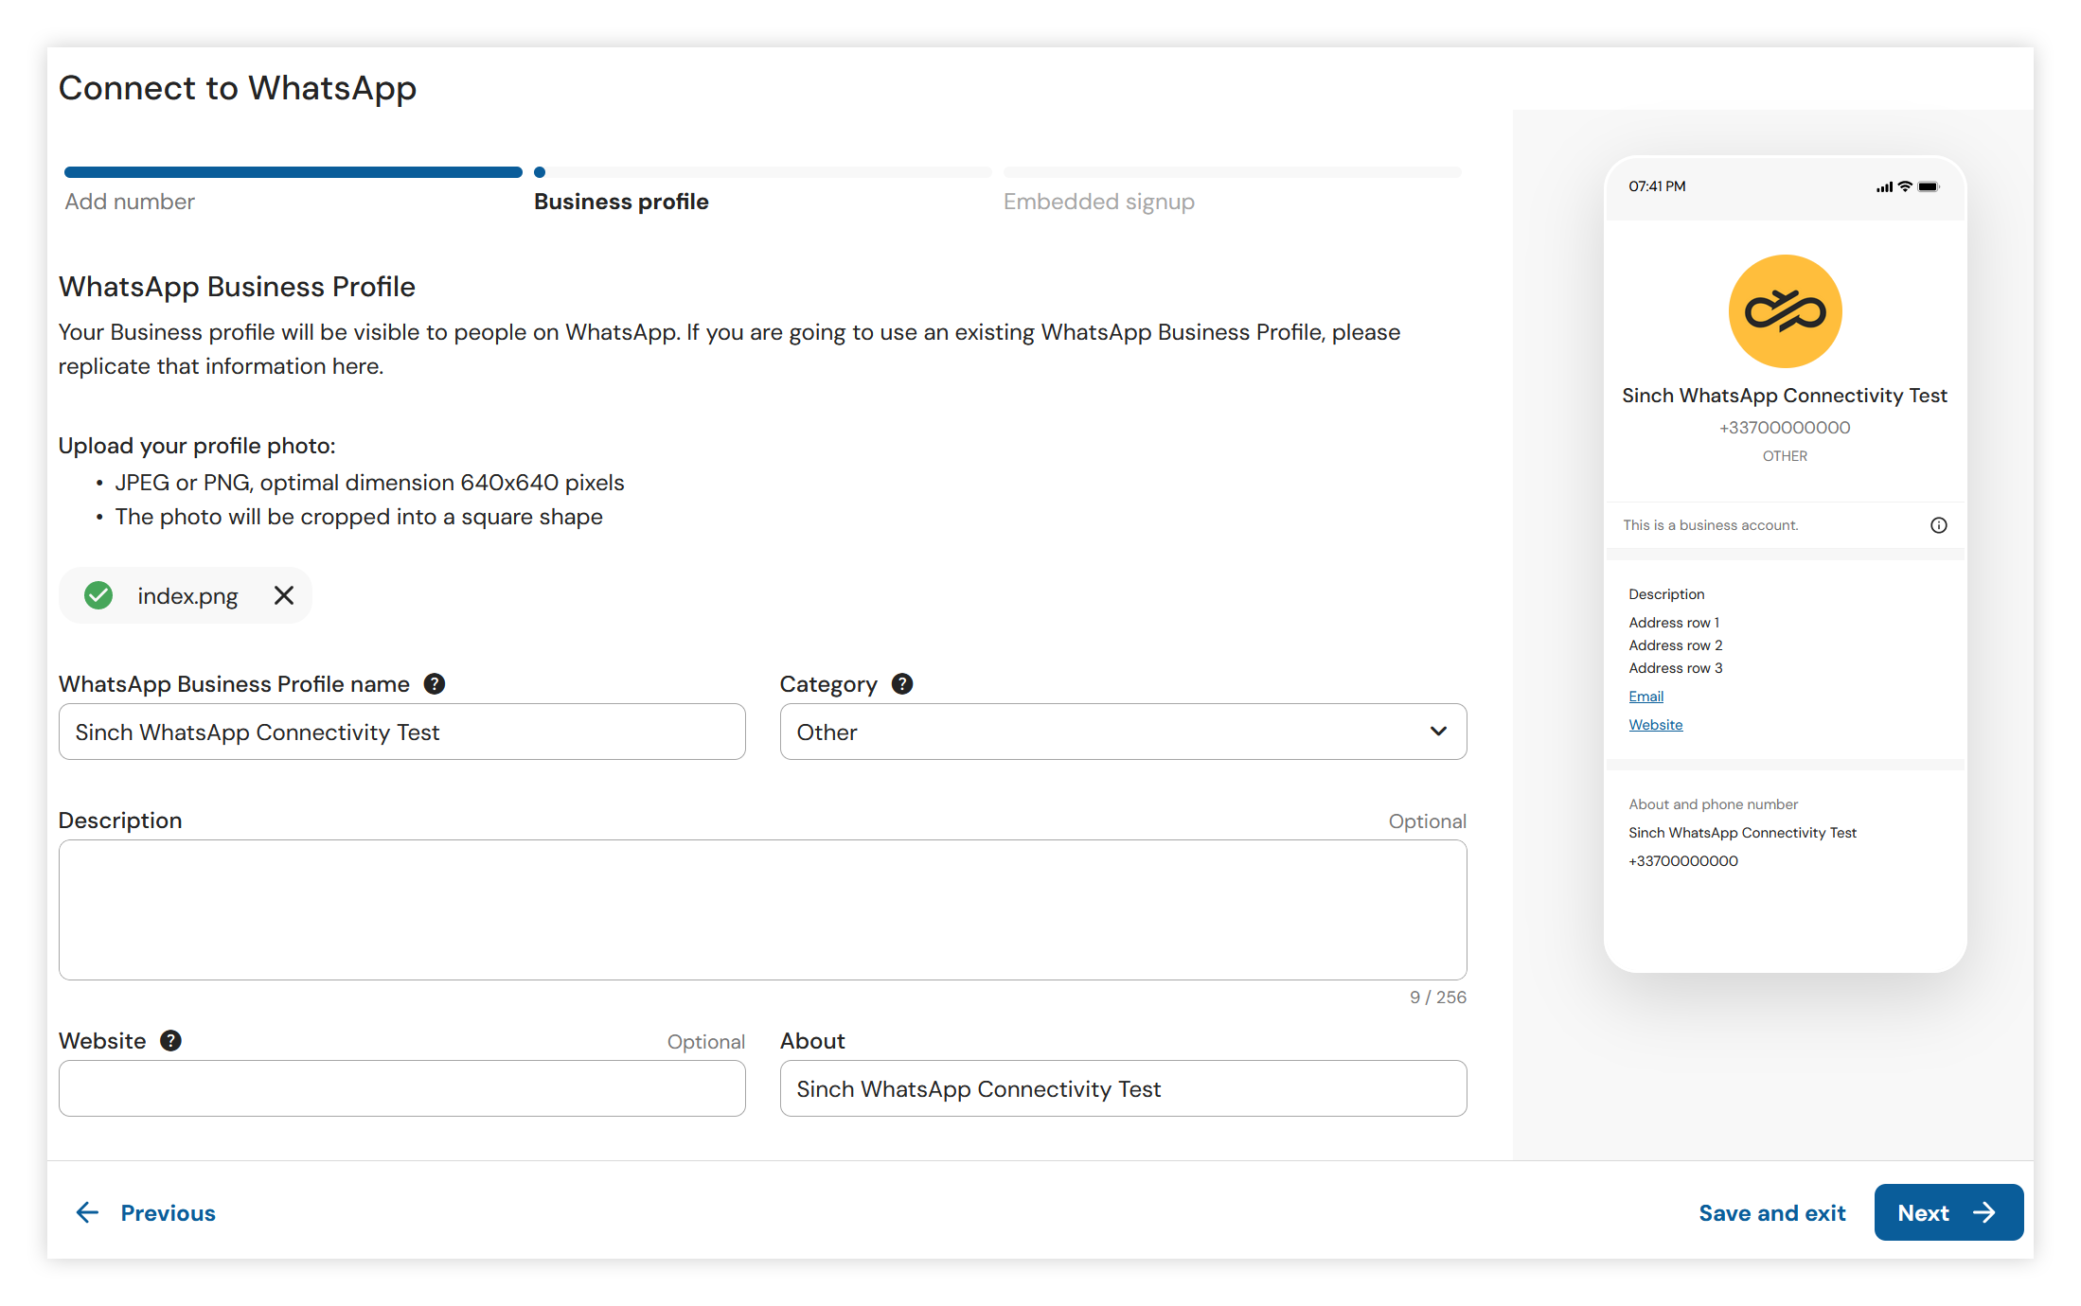Show the Website field help tooltip
The height and width of the screenshot is (1306, 2081).
170,1040
